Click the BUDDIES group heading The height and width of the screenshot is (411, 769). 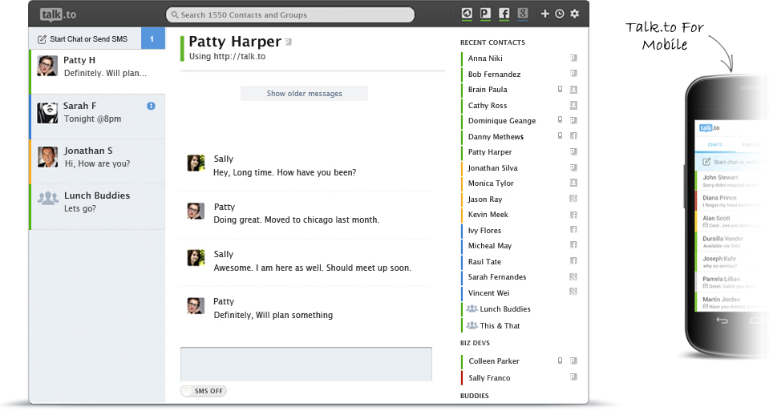click(x=474, y=396)
